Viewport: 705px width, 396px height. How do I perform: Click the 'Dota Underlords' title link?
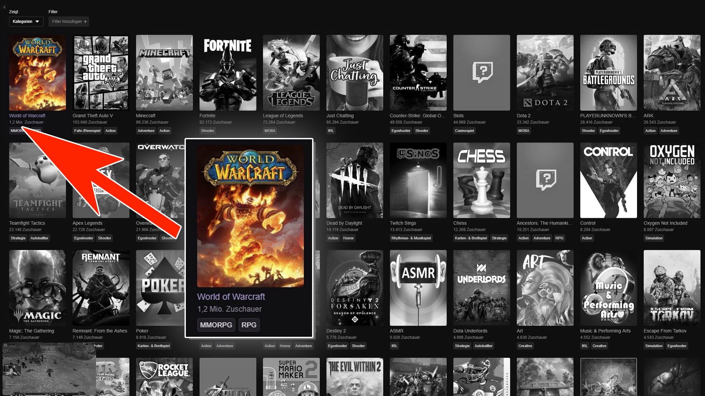[x=470, y=331]
